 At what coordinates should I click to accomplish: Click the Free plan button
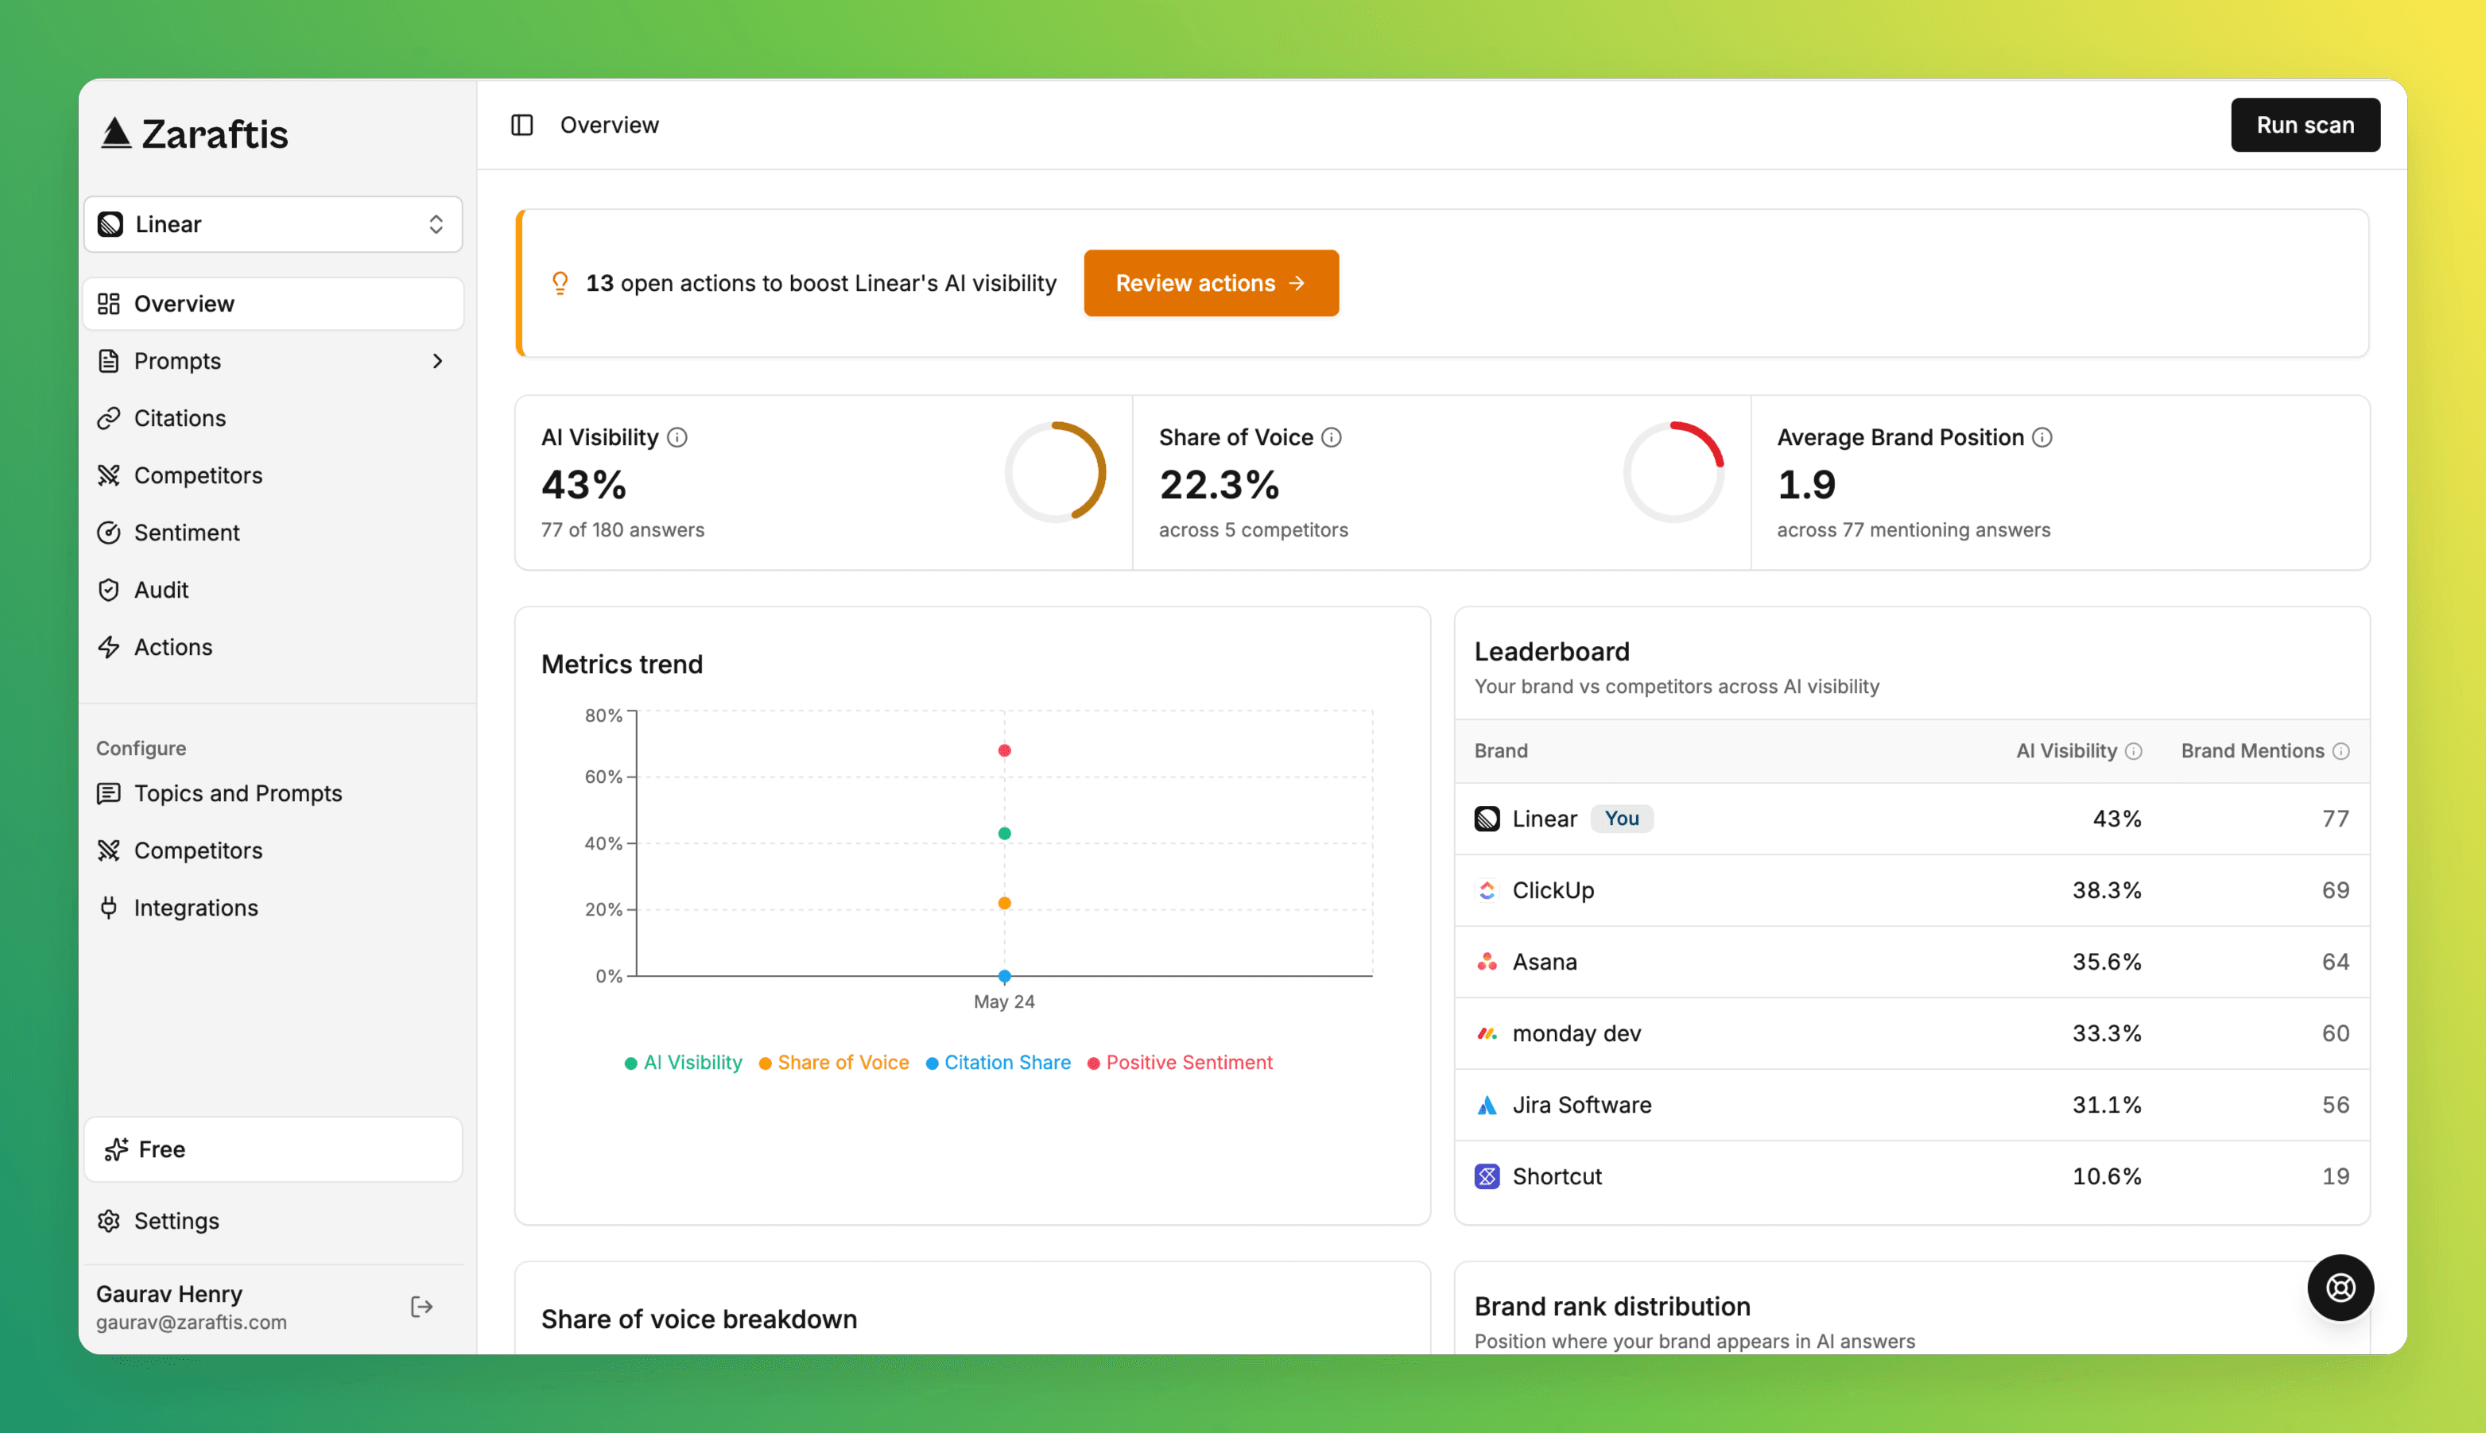click(273, 1149)
